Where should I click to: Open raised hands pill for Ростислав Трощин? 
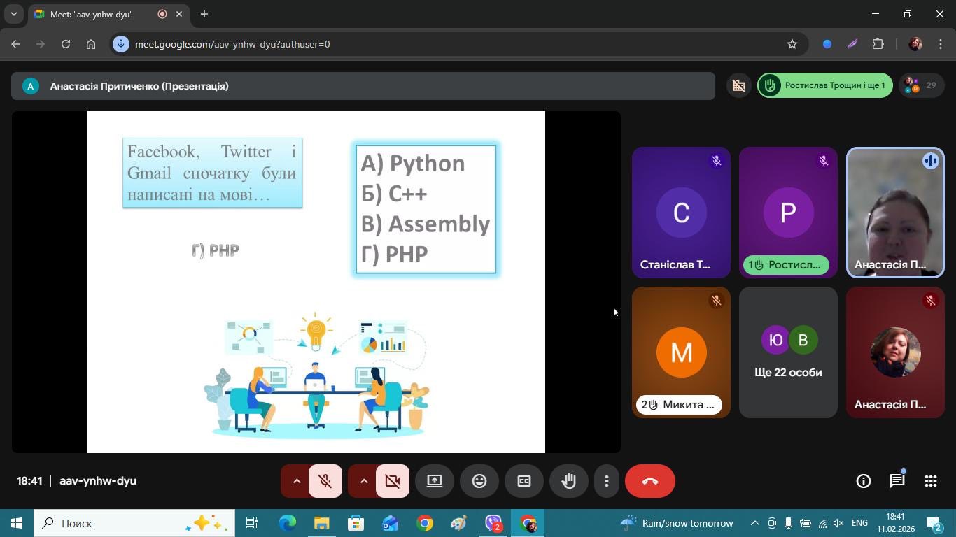pyautogui.click(x=825, y=85)
